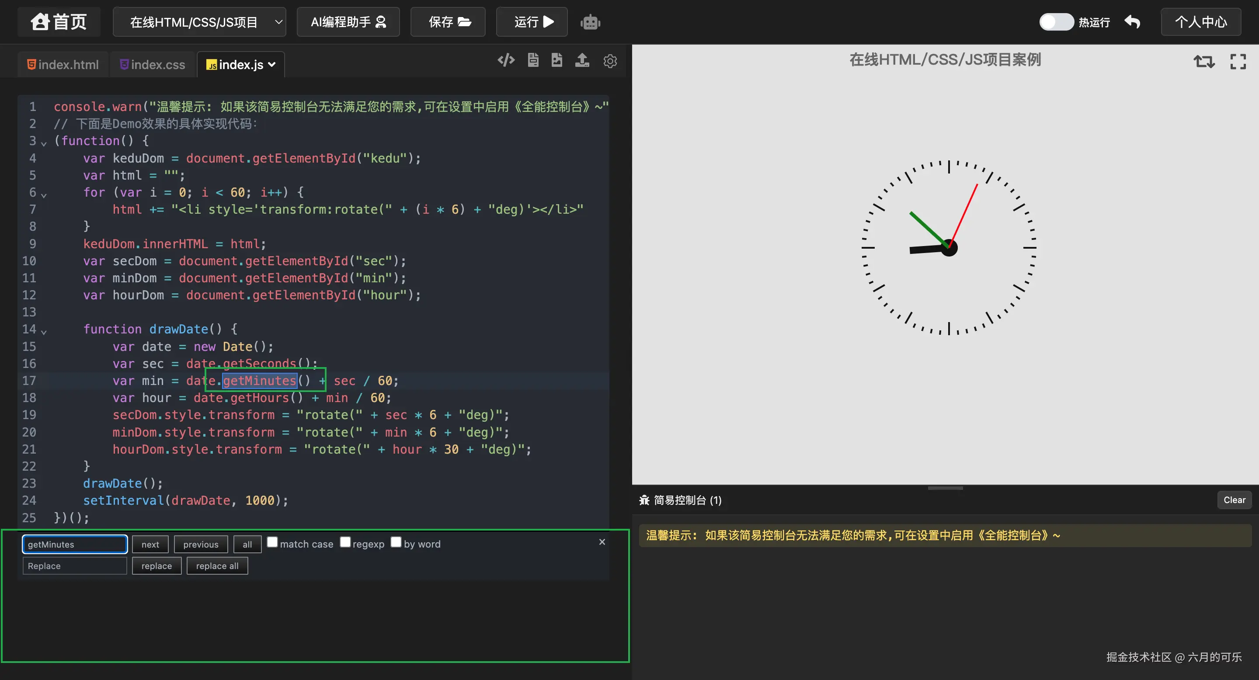
Task: Click the upload icon in editor toolbar
Action: (581, 60)
